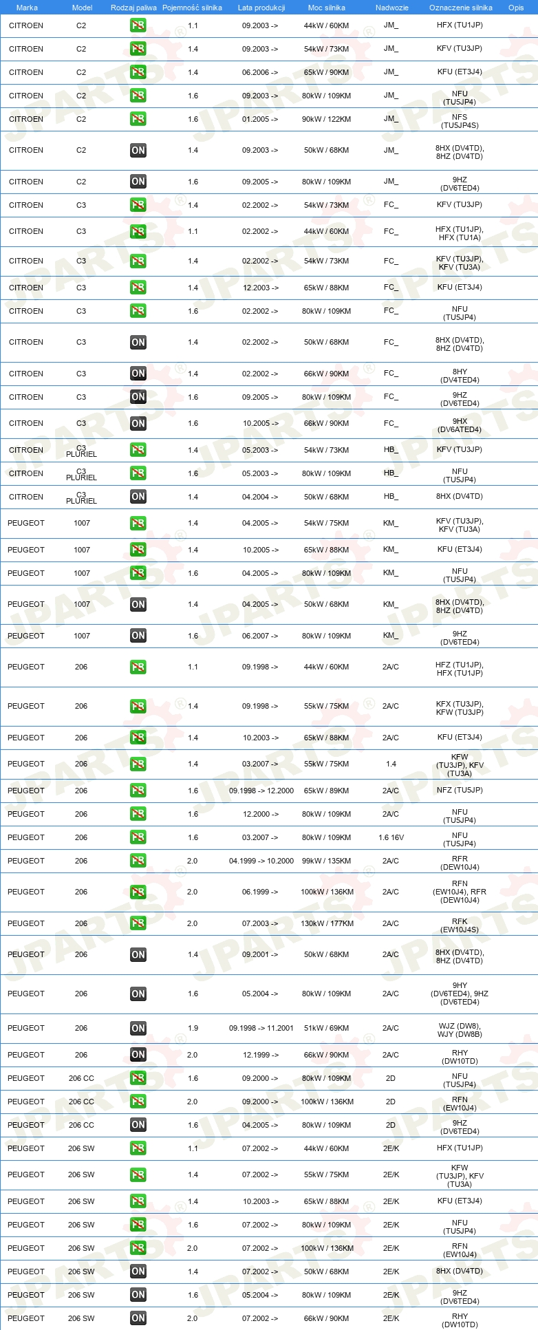Select the 01.2005 -> production date cell
538x1330 pixels.
[x=260, y=119]
